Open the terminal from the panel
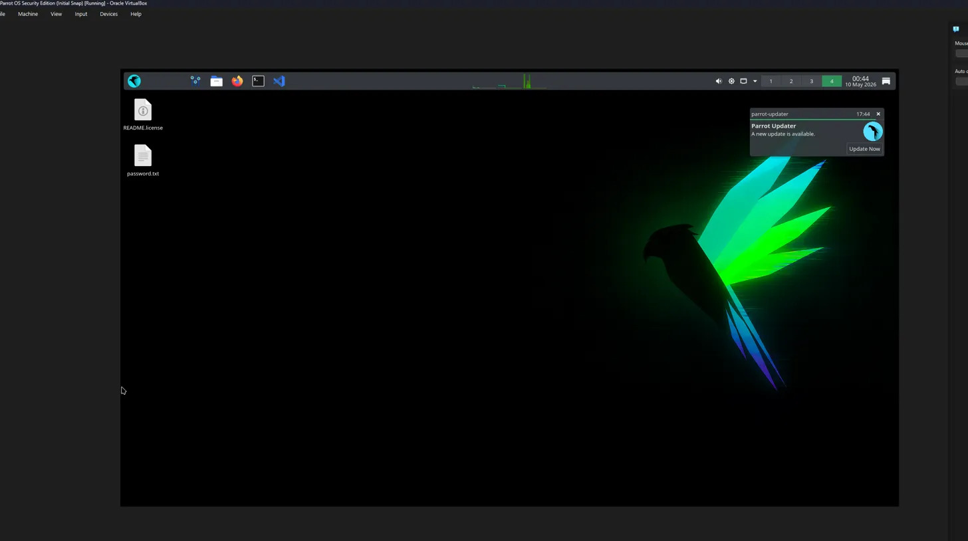Screen dimensions: 968x541 (x=258, y=81)
